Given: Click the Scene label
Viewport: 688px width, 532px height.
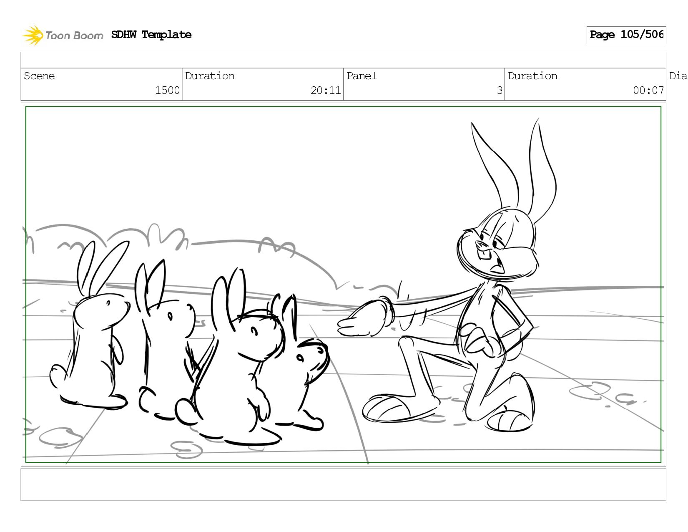Looking at the screenshot, I should pyautogui.click(x=39, y=76).
